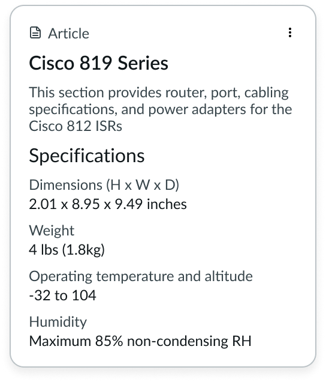This screenshot has height=382, width=326.
Task: Click 'non-condensing' in humidity value
Action: 178,342
